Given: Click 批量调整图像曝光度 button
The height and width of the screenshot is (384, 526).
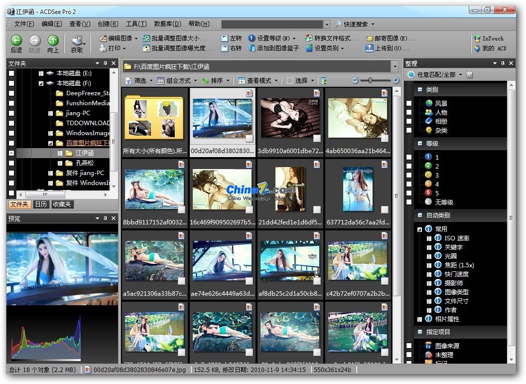Looking at the screenshot, I should 178,48.
